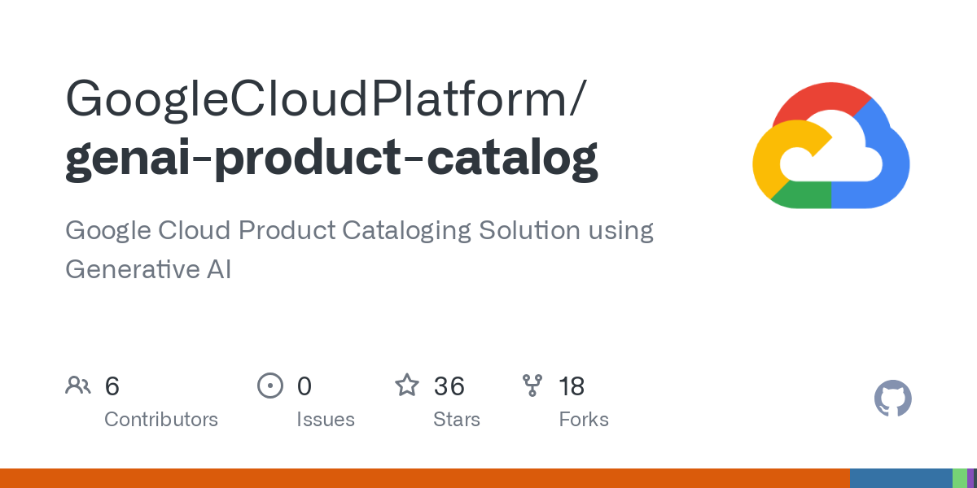Open the GoogleCloudPlatform owner name
The height and width of the screenshot is (488, 977).
pos(324,98)
